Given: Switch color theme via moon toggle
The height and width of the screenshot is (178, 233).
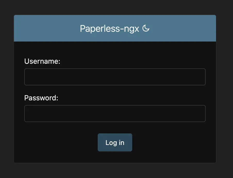Looking at the screenshot, I should [146, 28].
